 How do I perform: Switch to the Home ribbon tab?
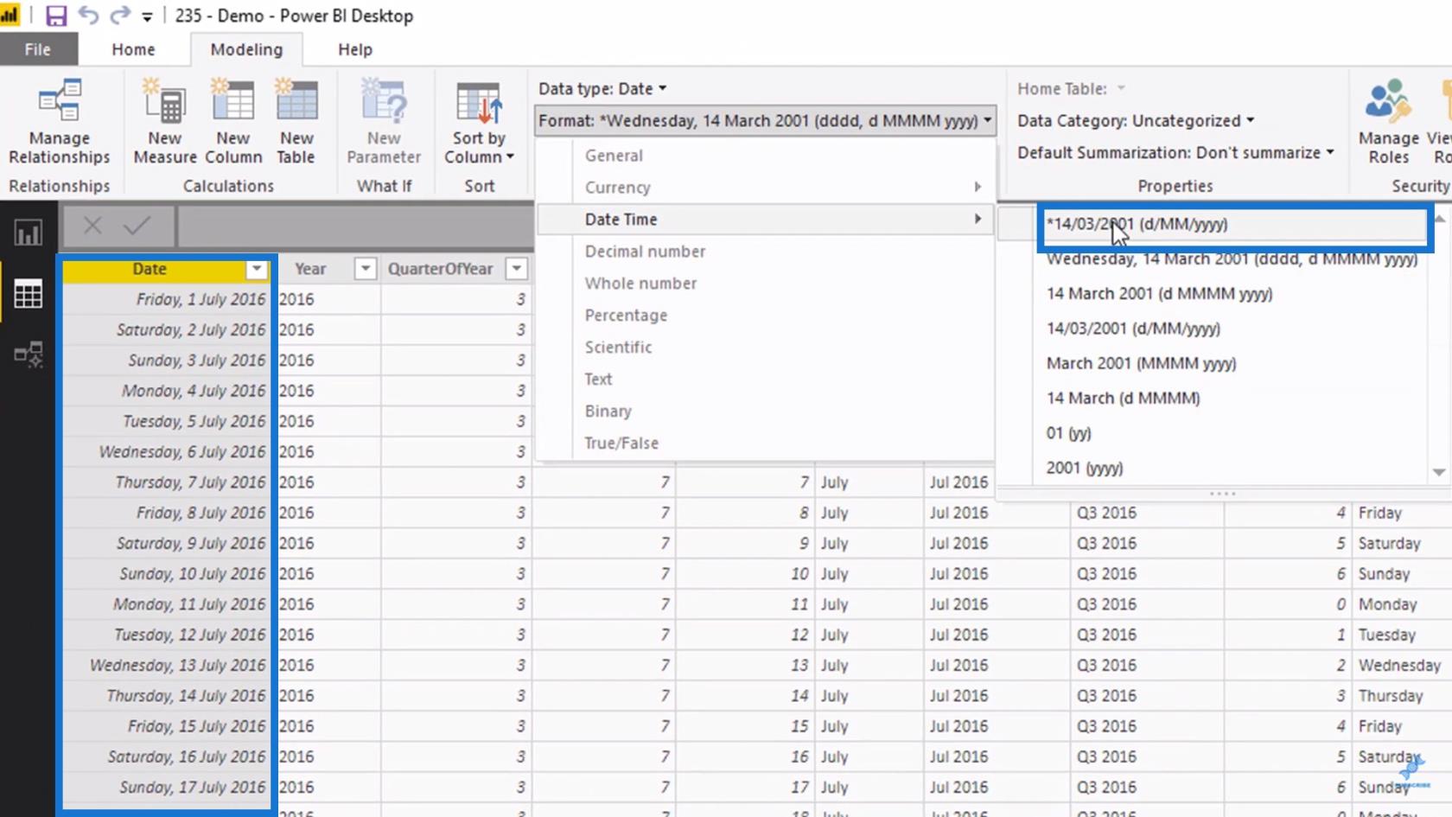pyautogui.click(x=133, y=49)
